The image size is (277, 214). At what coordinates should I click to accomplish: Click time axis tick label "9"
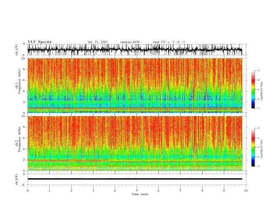[224, 191]
